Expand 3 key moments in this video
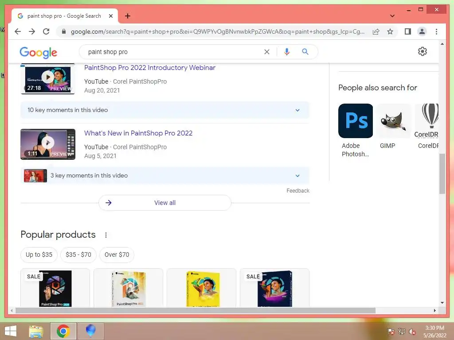Image resolution: width=454 pixels, height=340 pixels. tap(165, 175)
